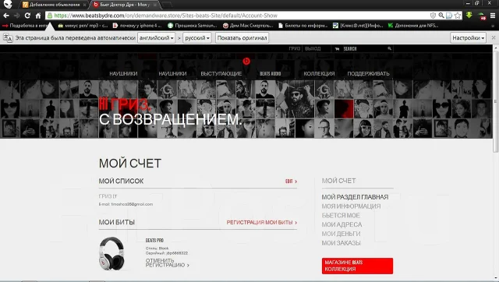Click the zoom magnifier icon in address bar
The width and height of the screenshot is (499, 282).
pos(441,16)
